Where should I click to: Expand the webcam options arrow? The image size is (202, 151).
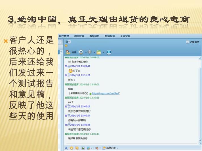(x=86, y=52)
